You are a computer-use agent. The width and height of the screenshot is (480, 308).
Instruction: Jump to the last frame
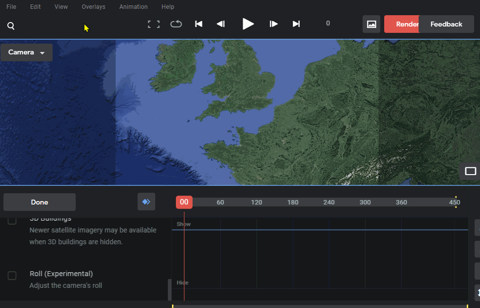click(296, 24)
